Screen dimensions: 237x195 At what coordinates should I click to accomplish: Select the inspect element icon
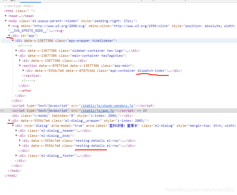[x=4, y=1]
